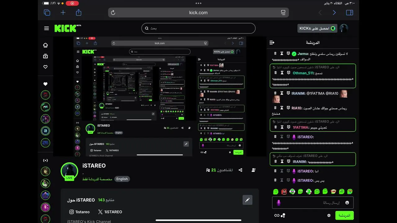Open category مخصصة للدردشة فقط

[97, 179]
